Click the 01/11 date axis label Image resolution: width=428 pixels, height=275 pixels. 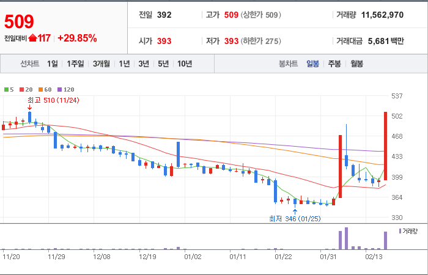(x=238, y=257)
